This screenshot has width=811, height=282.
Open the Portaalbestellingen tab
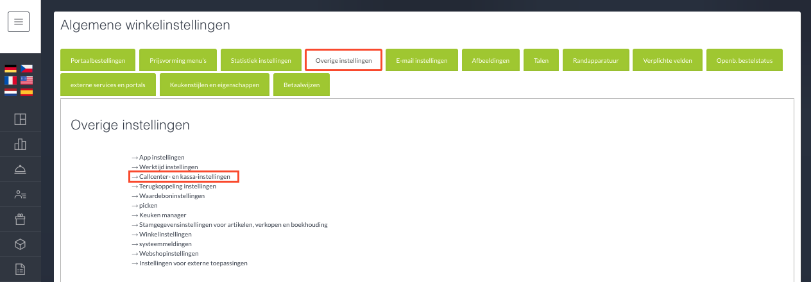point(98,60)
